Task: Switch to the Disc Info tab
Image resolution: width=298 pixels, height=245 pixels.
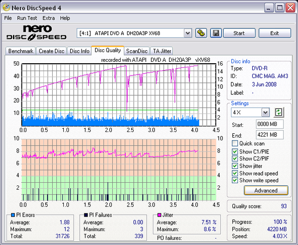Action: pyautogui.click(x=80, y=51)
